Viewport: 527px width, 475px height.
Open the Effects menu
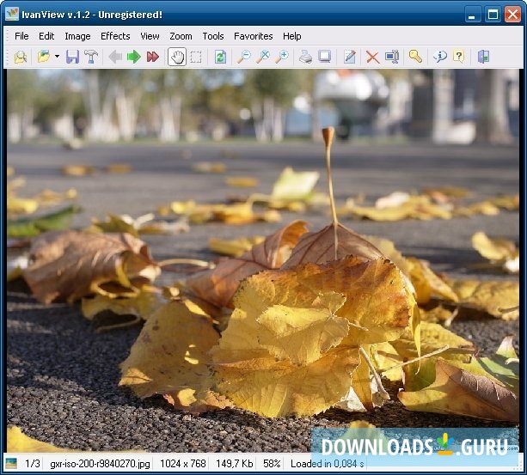[115, 36]
